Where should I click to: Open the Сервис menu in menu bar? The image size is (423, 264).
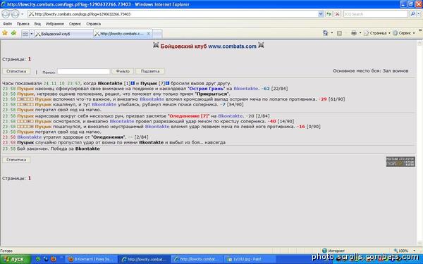75,24
